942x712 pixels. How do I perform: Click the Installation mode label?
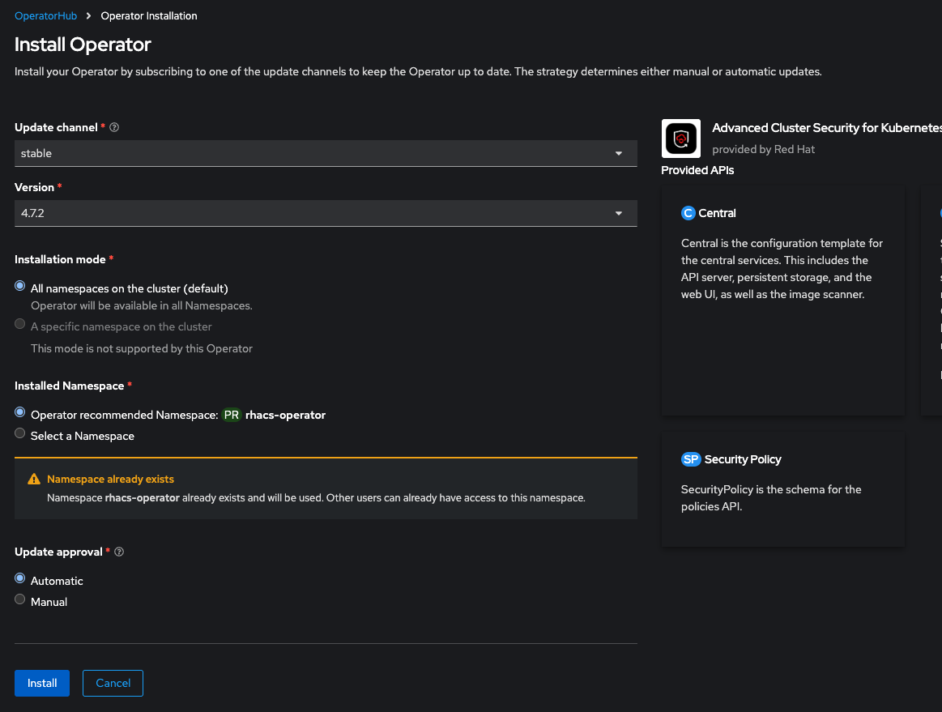pyautogui.click(x=60, y=259)
